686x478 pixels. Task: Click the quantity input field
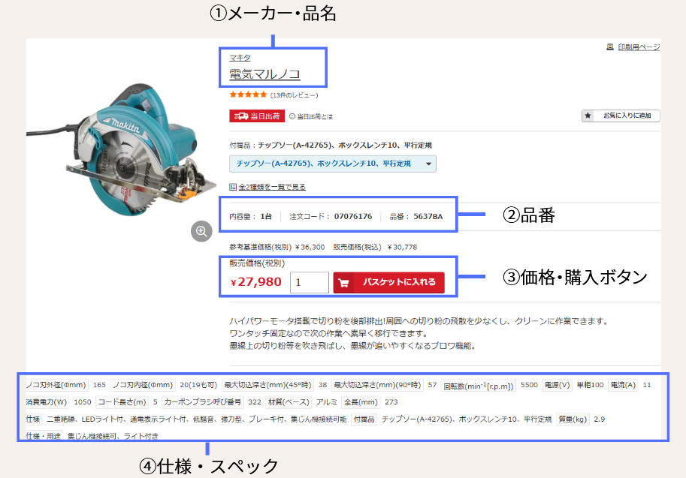click(309, 282)
